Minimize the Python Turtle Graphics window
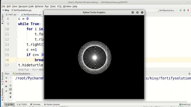Image resolution: width=191 pixels, height=107 pixels. click(x=133, y=12)
